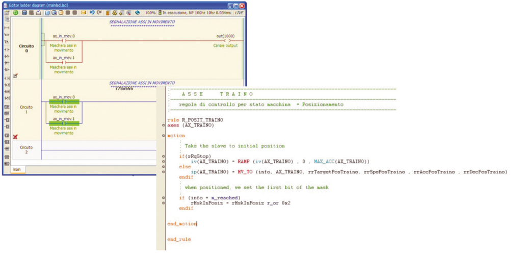525x259 pixels.
Task: Click the properties icon at toolbar far left
Action: coord(7,13)
